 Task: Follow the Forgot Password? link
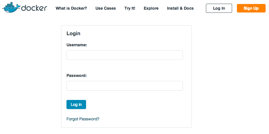pyautogui.click(x=83, y=119)
